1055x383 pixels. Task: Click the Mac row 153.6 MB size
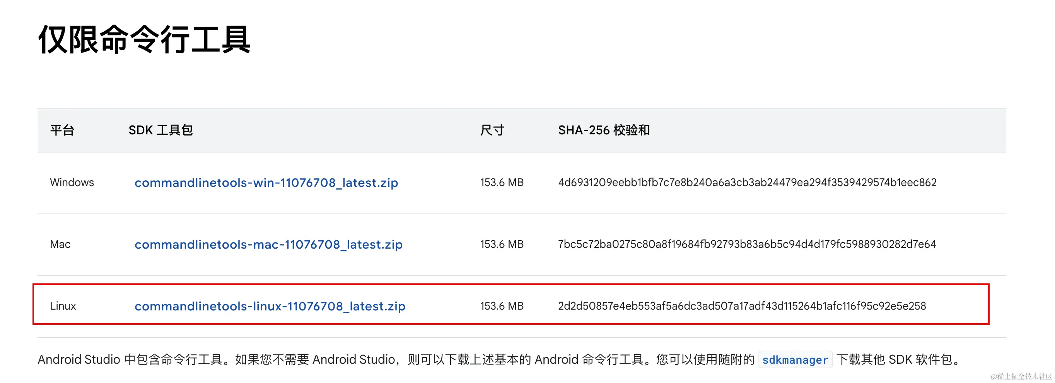[502, 244]
